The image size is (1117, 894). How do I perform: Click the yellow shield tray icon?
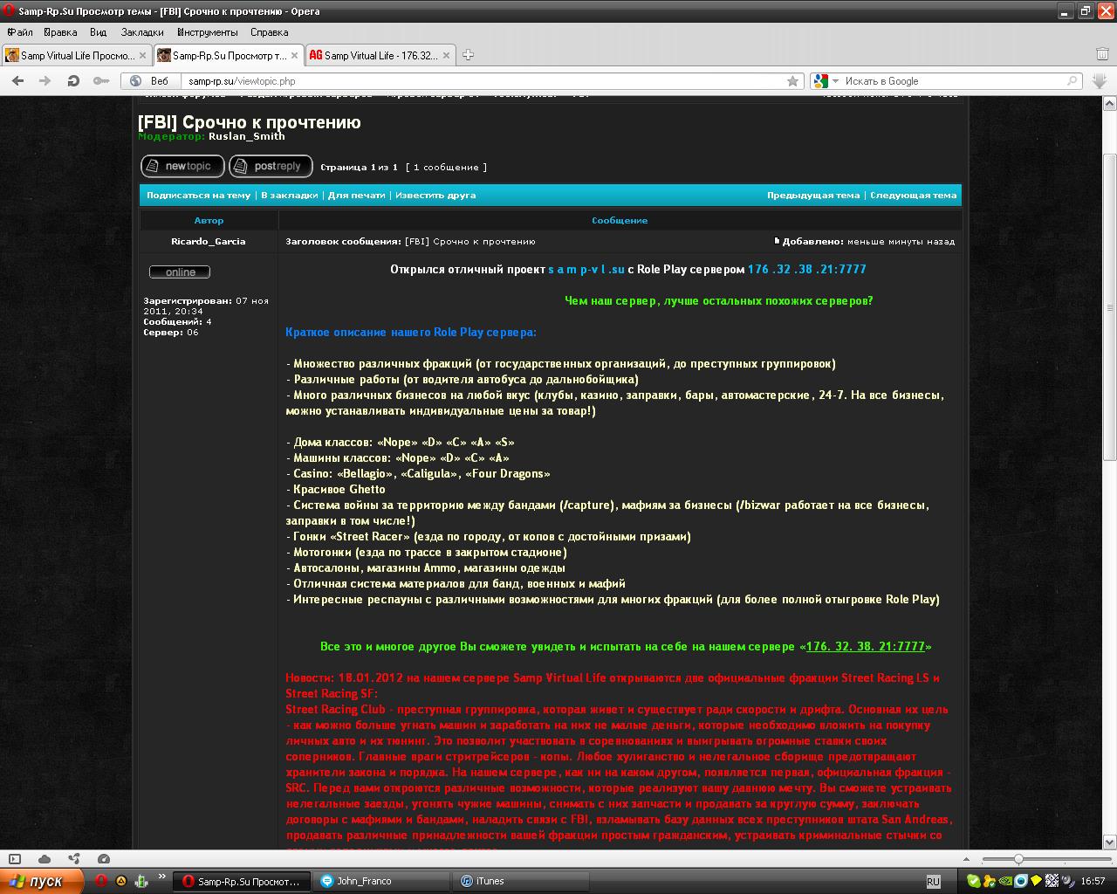(x=1036, y=881)
